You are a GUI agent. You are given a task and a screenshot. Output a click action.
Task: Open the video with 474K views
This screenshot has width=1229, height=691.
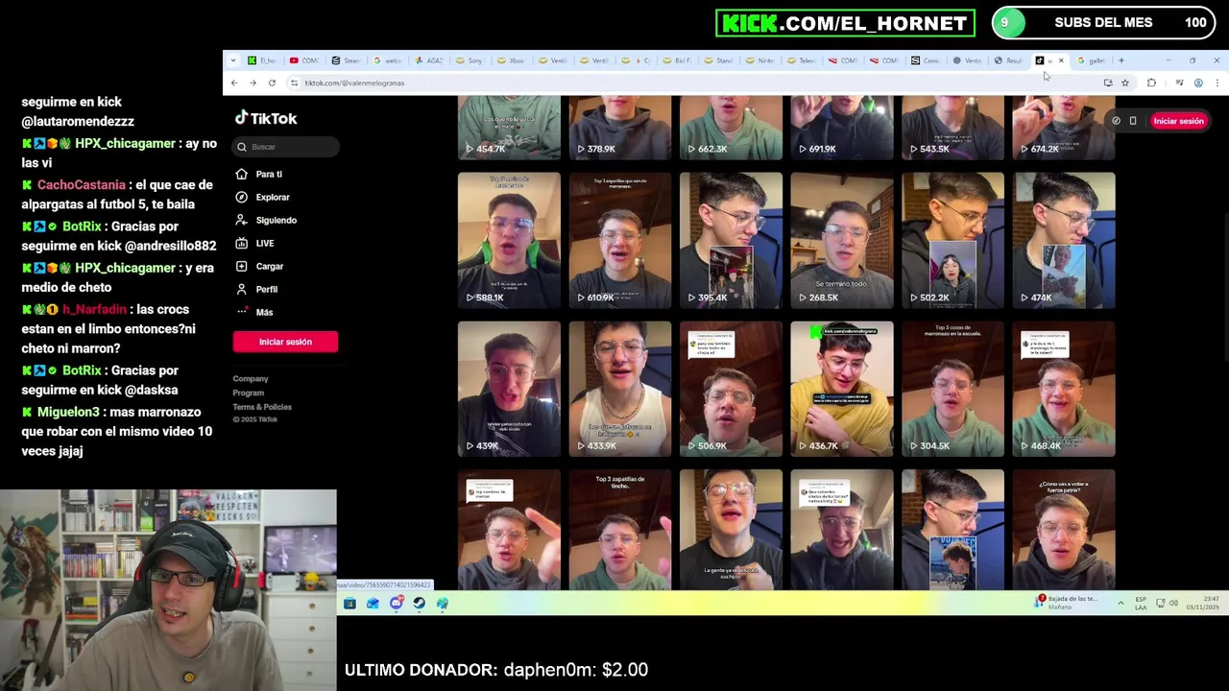[x=1064, y=240]
